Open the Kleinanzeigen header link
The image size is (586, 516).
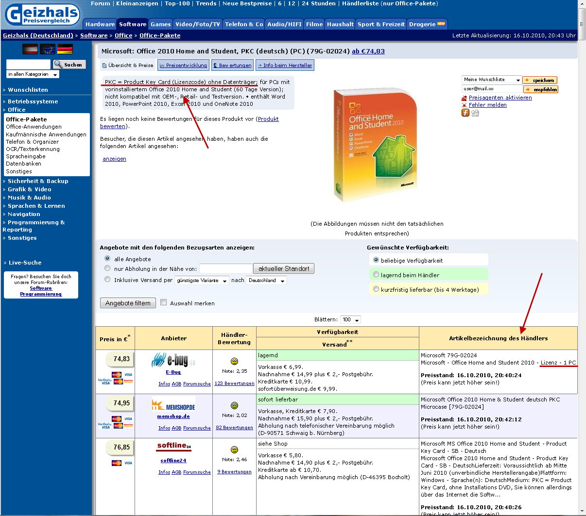point(137,3)
